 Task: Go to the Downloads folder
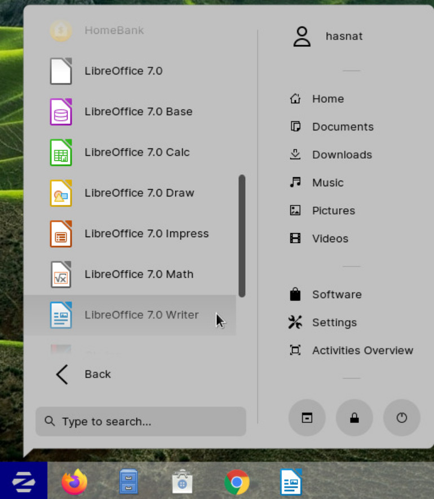point(330,155)
